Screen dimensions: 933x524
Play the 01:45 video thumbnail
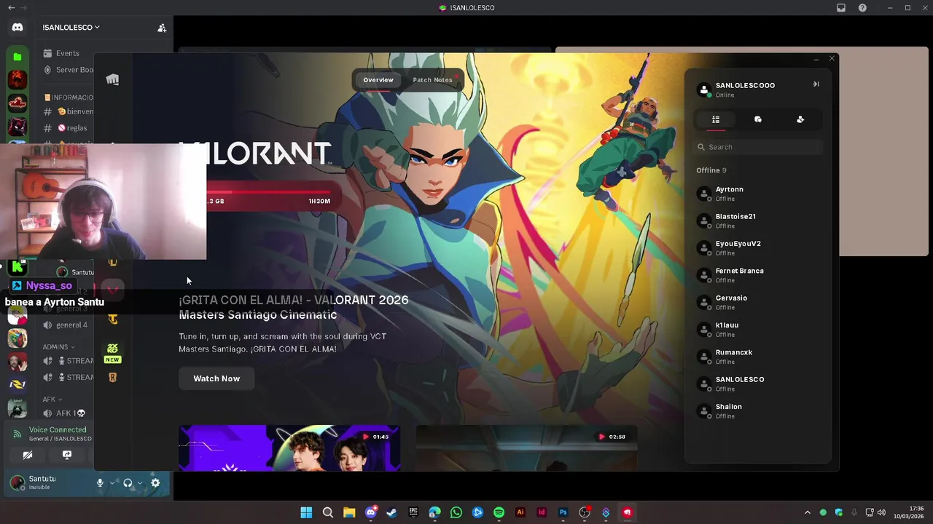coord(289,448)
